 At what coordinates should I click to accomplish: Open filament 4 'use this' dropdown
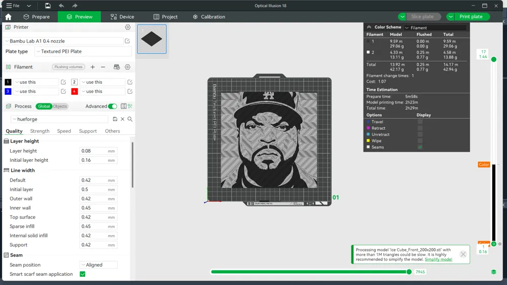point(102,91)
